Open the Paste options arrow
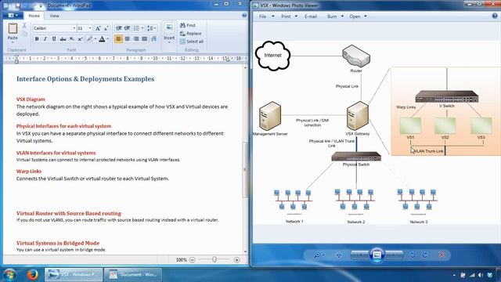Image resolution: width=501 pixels, height=282 pixels. tap(13, 42)
